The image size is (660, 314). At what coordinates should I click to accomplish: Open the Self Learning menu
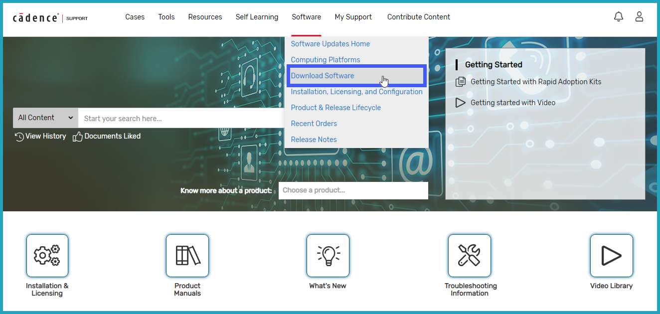(x=257, y=17)
